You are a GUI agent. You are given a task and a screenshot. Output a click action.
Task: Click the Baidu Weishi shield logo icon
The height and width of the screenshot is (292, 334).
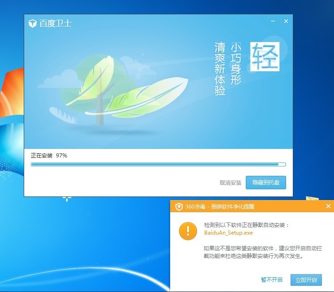coord(32,23)
